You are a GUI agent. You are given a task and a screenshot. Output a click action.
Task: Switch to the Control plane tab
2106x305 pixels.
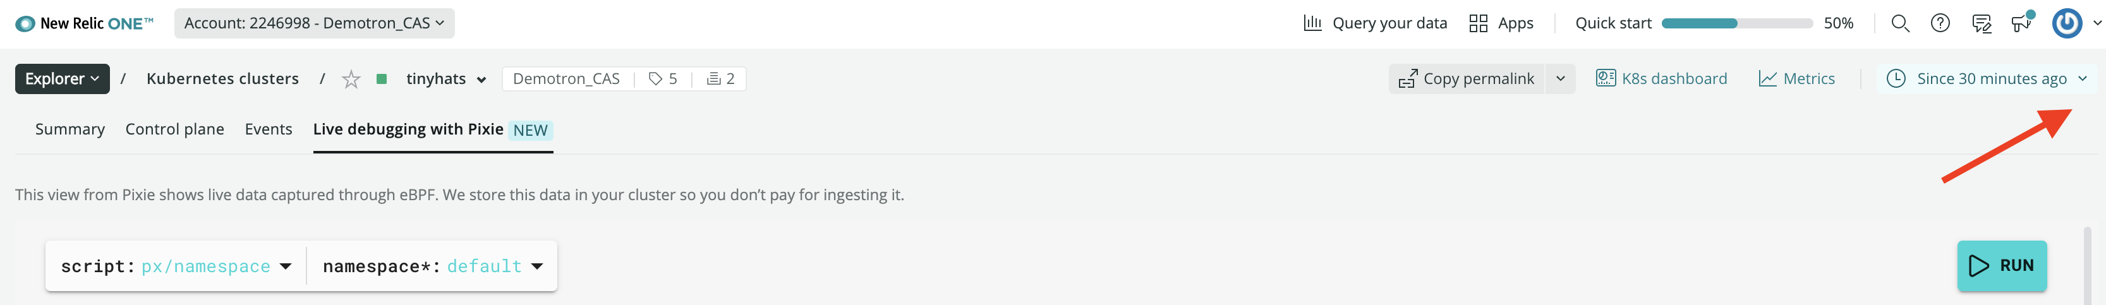[x=174, y=129]
